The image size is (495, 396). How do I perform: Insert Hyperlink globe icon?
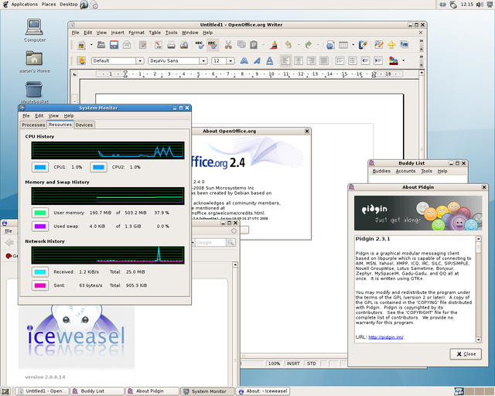330,45
